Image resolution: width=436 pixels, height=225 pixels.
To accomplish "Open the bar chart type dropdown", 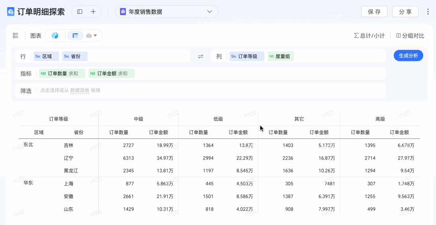I will tap(92, 36).
